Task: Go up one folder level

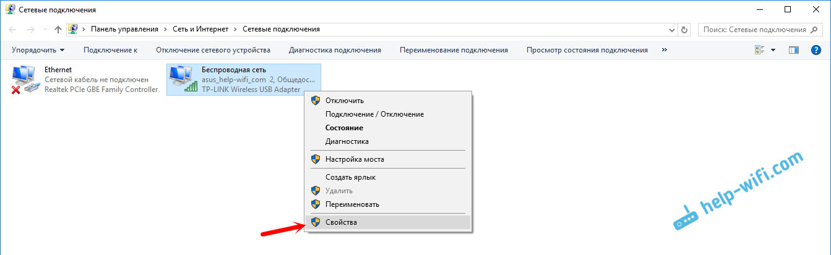Action: click(58, 29)
